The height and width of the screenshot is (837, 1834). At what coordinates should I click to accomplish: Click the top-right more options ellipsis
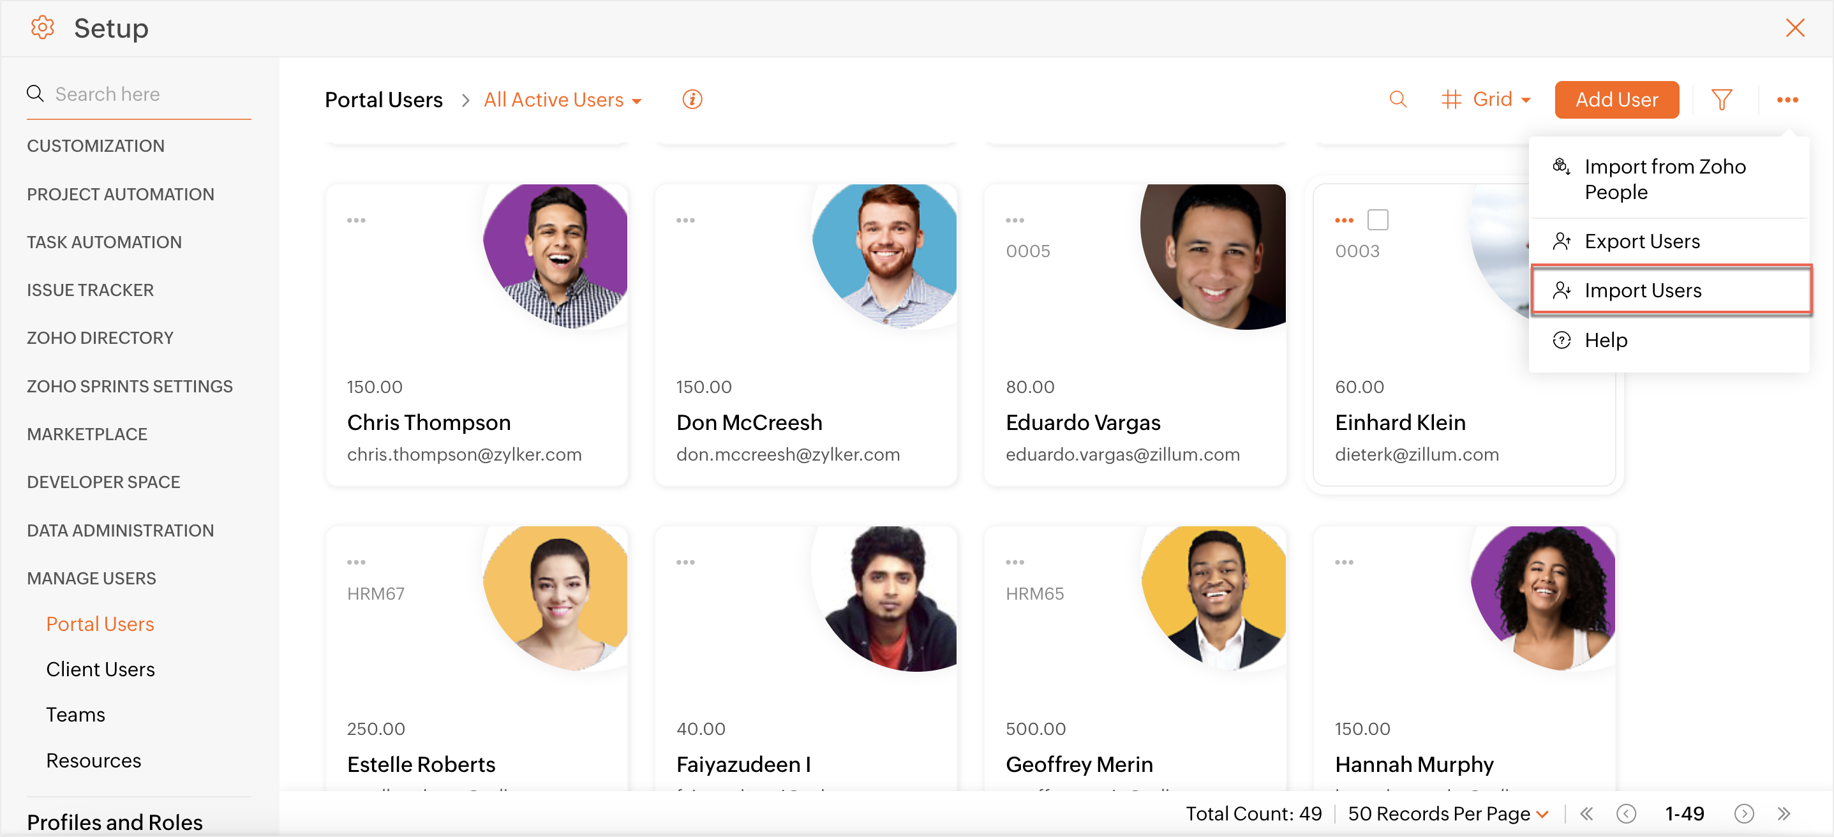(x=1787, y=100)
